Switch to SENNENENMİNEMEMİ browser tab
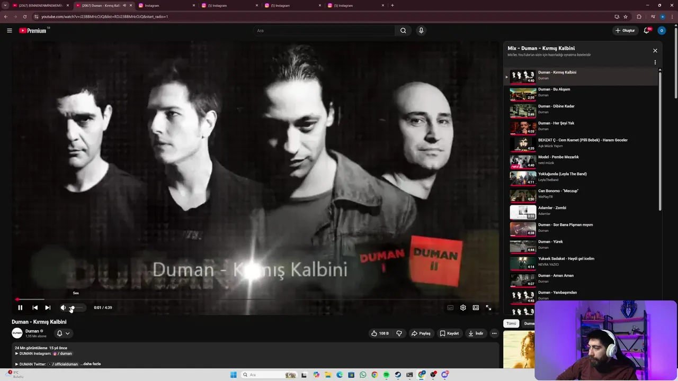678x381 pixels. click(40, 5)
